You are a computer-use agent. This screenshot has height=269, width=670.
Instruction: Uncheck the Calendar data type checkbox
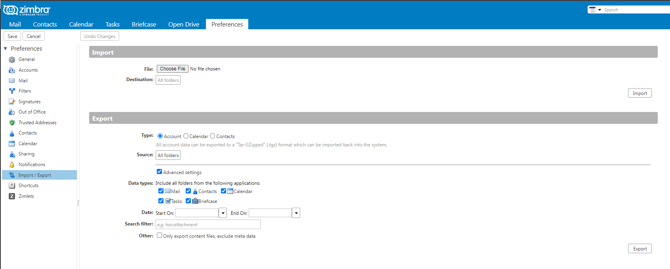(x=223, y=191)
